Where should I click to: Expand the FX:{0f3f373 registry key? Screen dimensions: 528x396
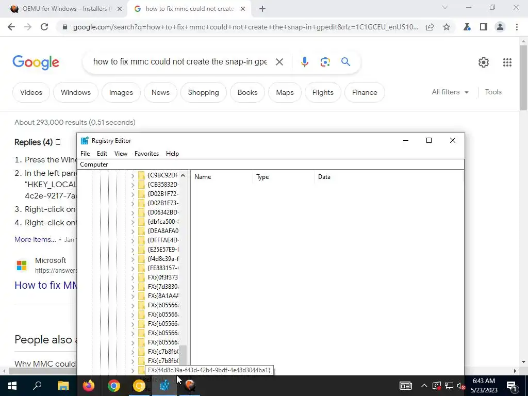(x=133, y=277)
